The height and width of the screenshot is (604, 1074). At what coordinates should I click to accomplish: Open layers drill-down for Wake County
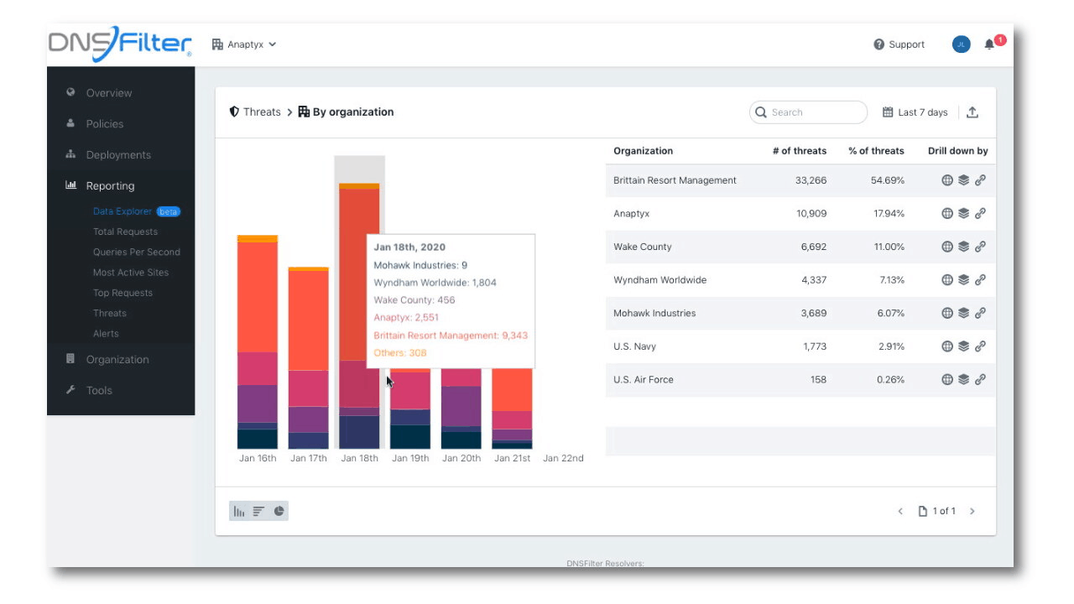coord(963,247)
